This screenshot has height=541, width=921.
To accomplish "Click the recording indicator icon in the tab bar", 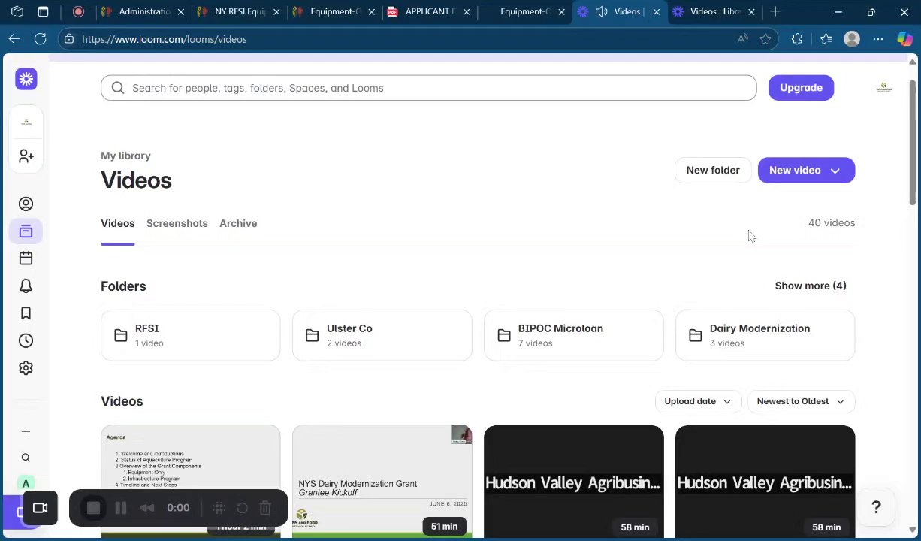I will point(78,11).
